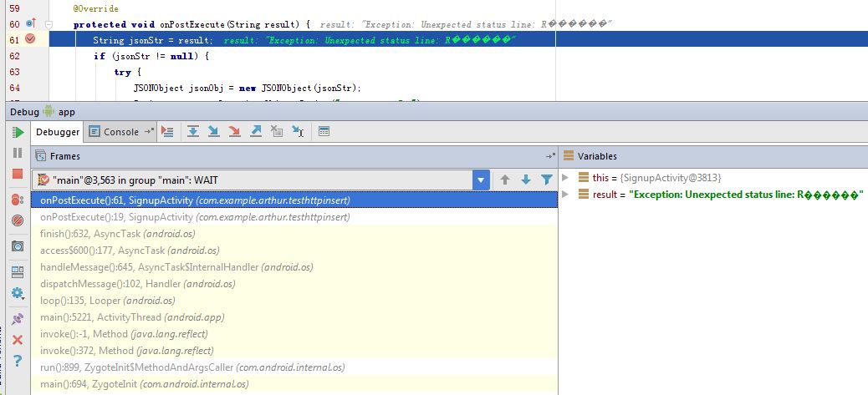Select loop():135 Looper frame
Image resolution: width=868 pixels, height=395 pixels.
click(x=294, y=301)
